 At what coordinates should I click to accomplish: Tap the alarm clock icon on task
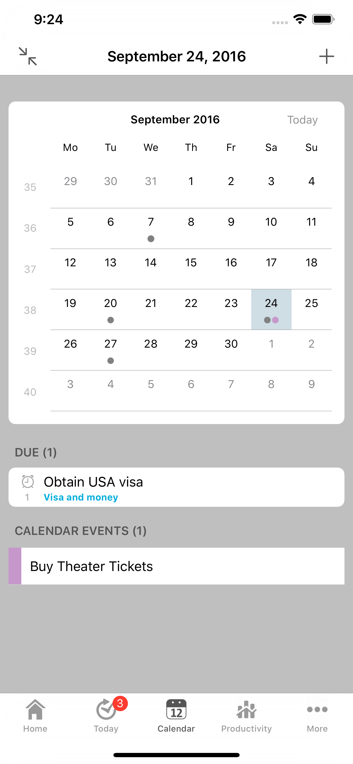28,481
